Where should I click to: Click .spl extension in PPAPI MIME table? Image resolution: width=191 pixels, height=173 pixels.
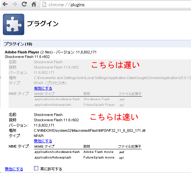[121, 105]
